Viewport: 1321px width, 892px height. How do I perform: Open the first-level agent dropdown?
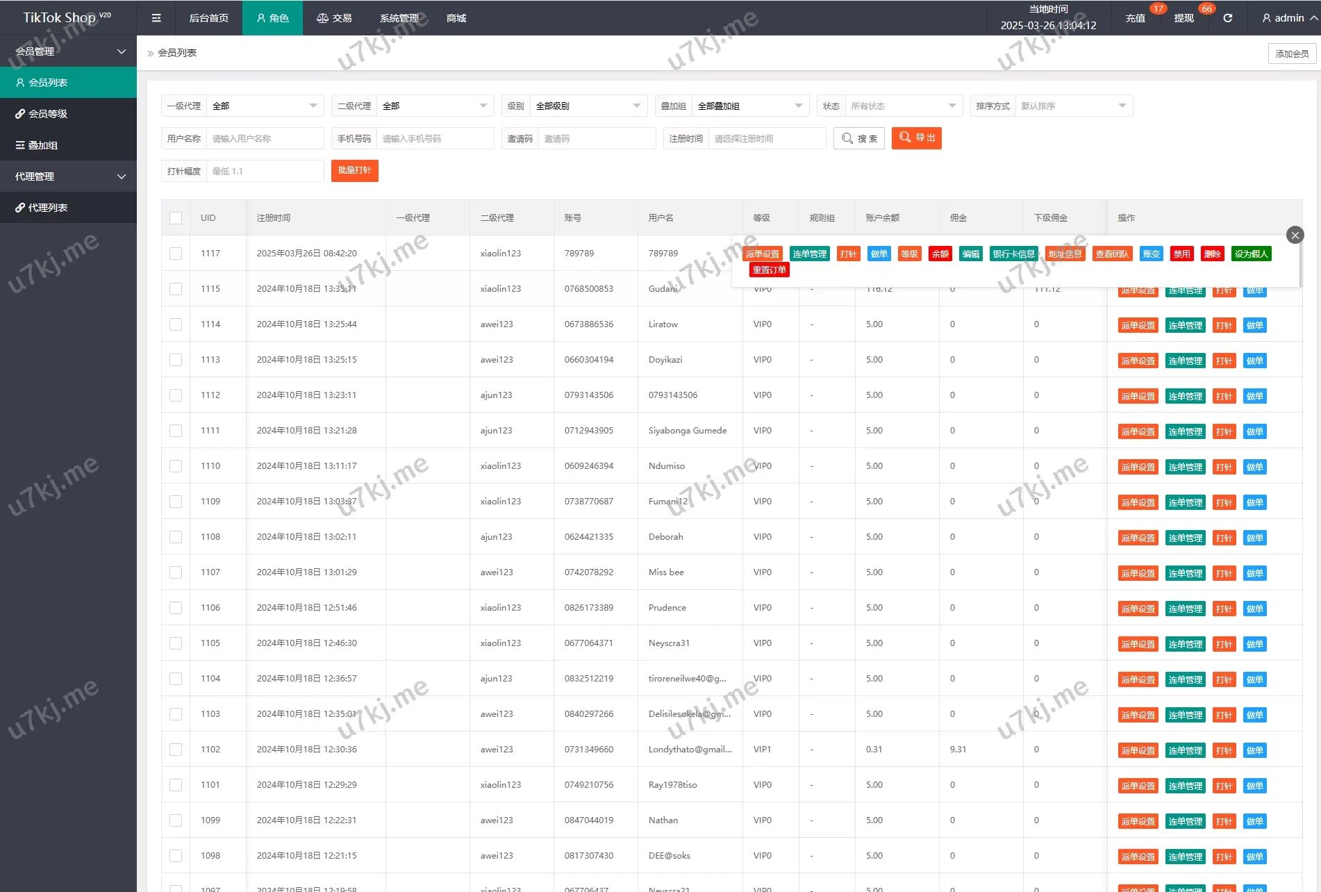(x=264, y=106)
